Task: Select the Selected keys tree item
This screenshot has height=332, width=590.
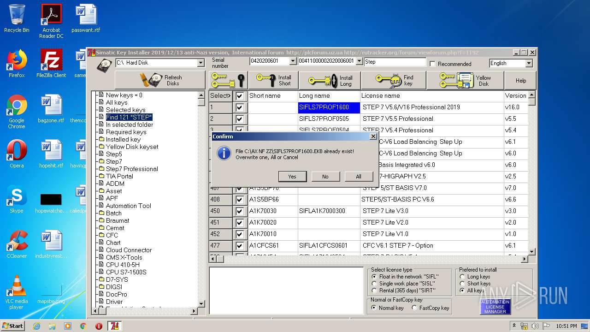Action: [x=125, y=110]
